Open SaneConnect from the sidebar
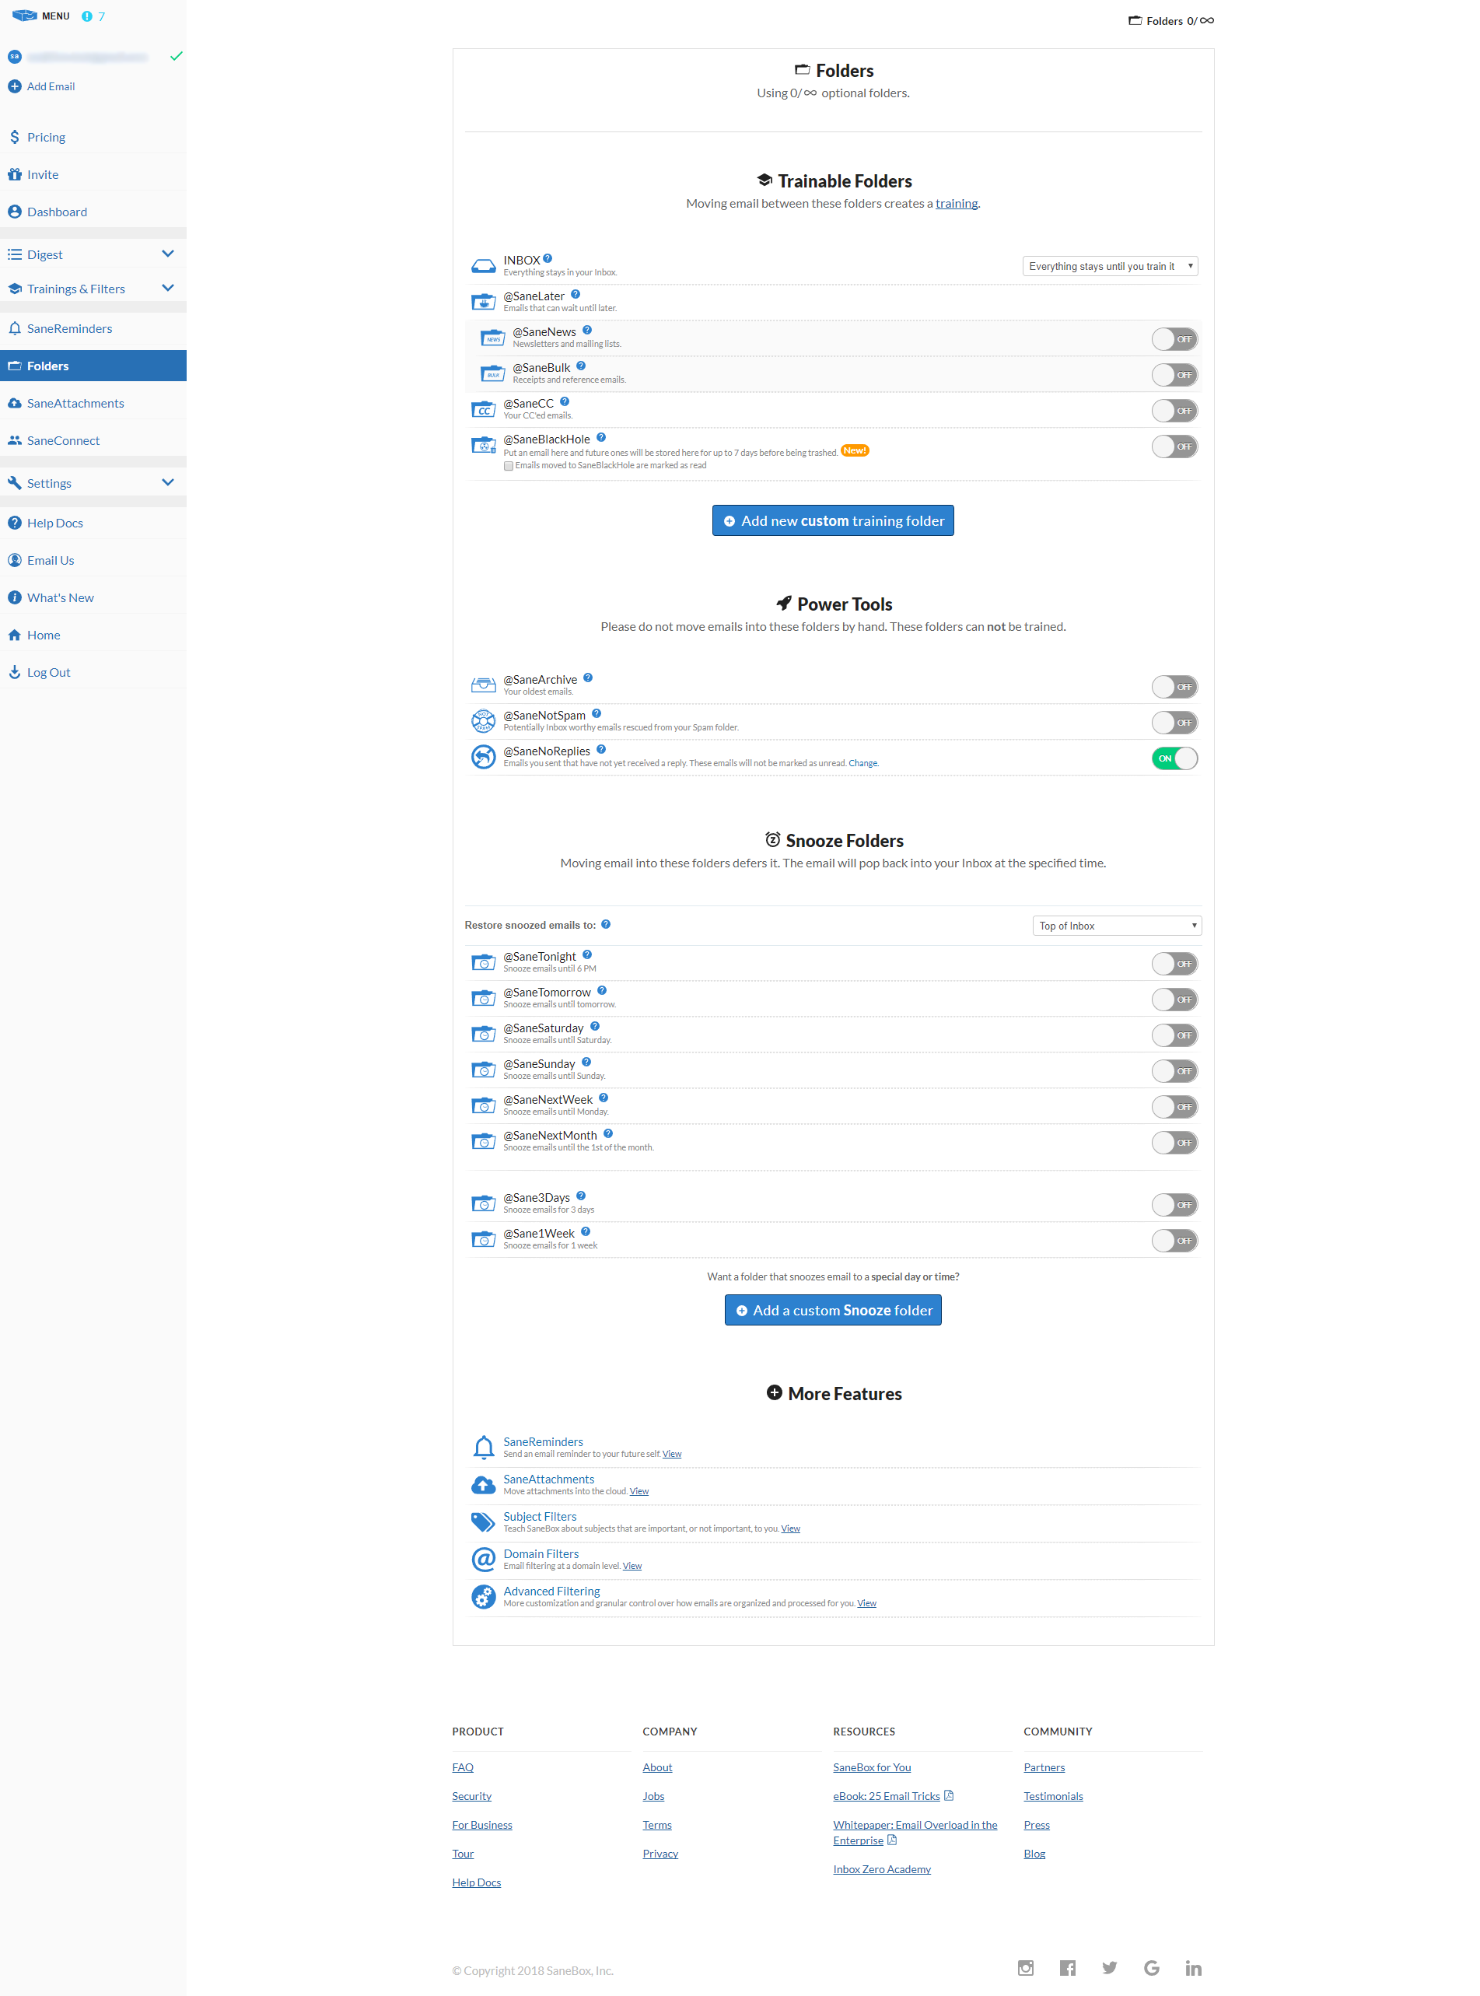 pos(63,439)
